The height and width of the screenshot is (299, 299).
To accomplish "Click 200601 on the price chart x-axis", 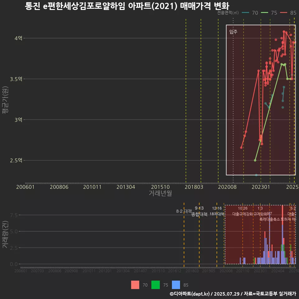I will (x=25, y=187).
